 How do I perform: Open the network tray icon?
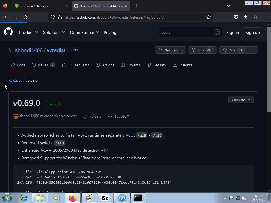(x=238, y=198)
